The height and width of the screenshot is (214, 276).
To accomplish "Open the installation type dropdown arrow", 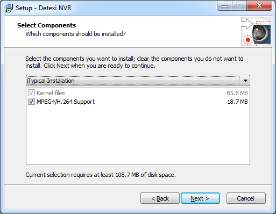I will coord(245,81).
